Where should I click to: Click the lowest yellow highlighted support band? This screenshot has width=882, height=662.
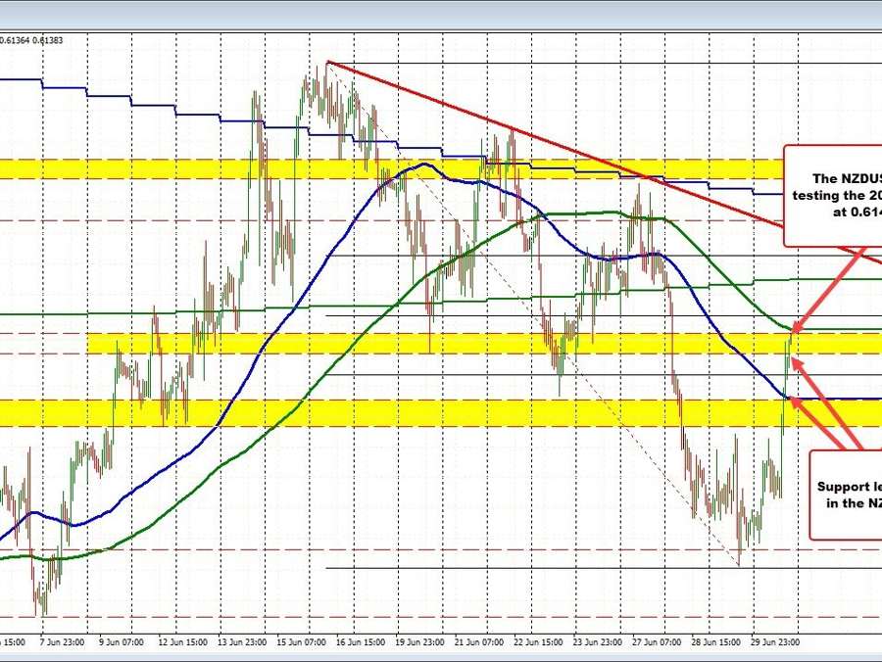[x=392, y=412]
